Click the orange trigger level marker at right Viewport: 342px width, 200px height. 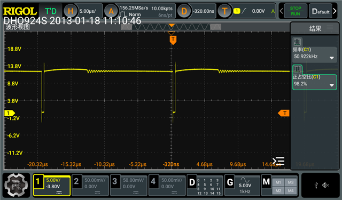pyautogui.click(x=284, y=113)
